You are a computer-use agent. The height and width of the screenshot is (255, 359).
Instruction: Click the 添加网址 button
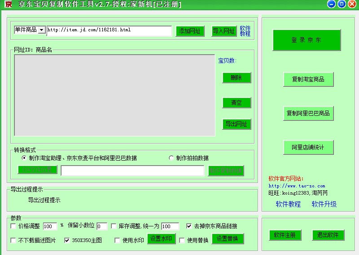pyautogui.click(x=190, y=31)
